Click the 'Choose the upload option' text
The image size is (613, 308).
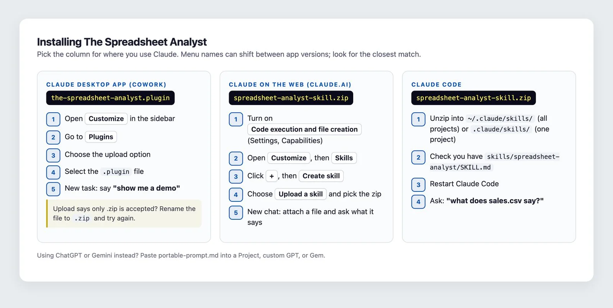pyautogui.click(x=108, y=154)
